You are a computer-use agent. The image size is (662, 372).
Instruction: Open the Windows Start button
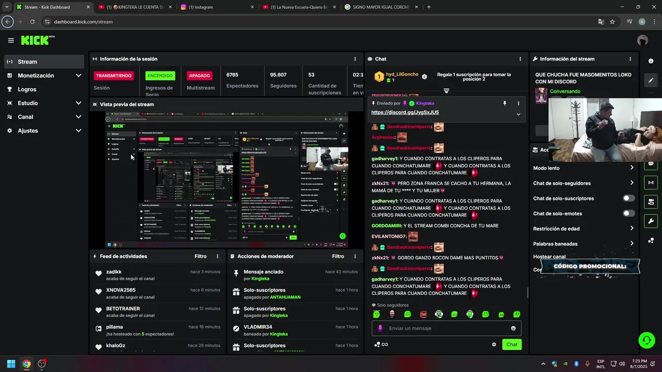click(x=11, y=364)
